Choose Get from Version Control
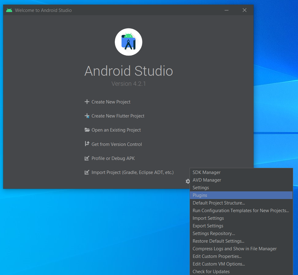 117,144
